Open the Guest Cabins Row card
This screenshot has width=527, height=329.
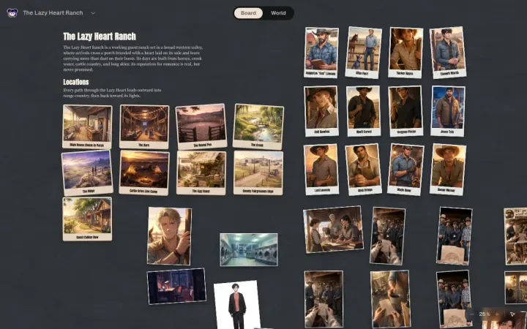[x=87, y=219]
